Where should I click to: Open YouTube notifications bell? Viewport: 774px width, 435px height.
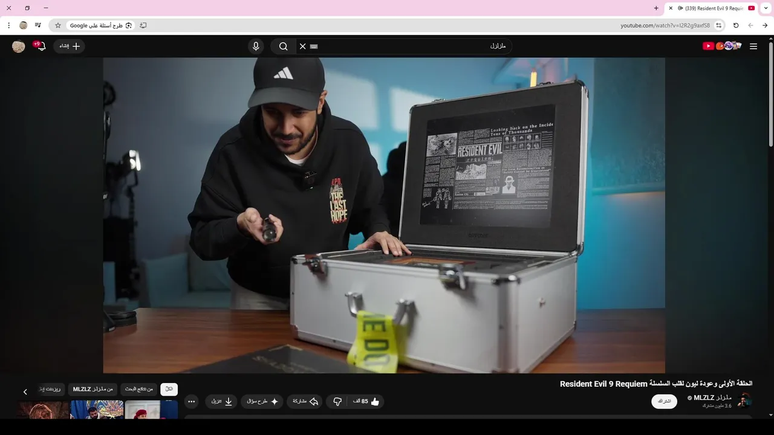click(41, 46)
